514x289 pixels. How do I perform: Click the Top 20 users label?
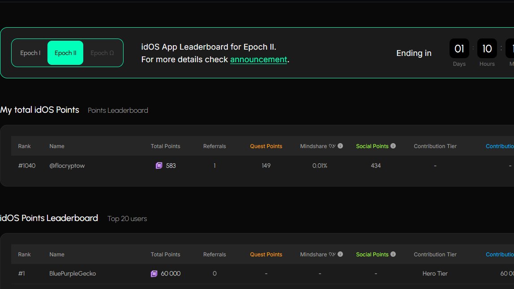pos(127,219)
